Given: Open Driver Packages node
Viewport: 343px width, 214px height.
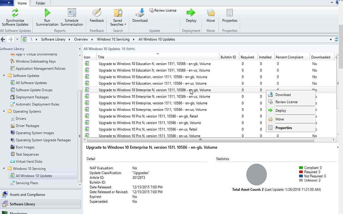Looking at the screenshot, I should [25, 126].
